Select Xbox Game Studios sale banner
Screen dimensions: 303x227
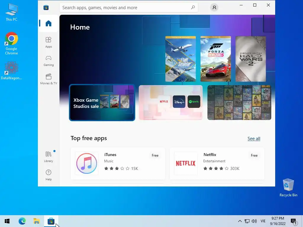[102, 103]
